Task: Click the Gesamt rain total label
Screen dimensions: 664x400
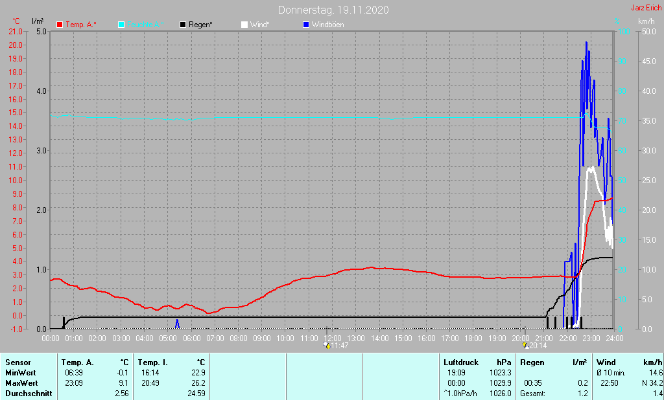Action: coord(534,394)
